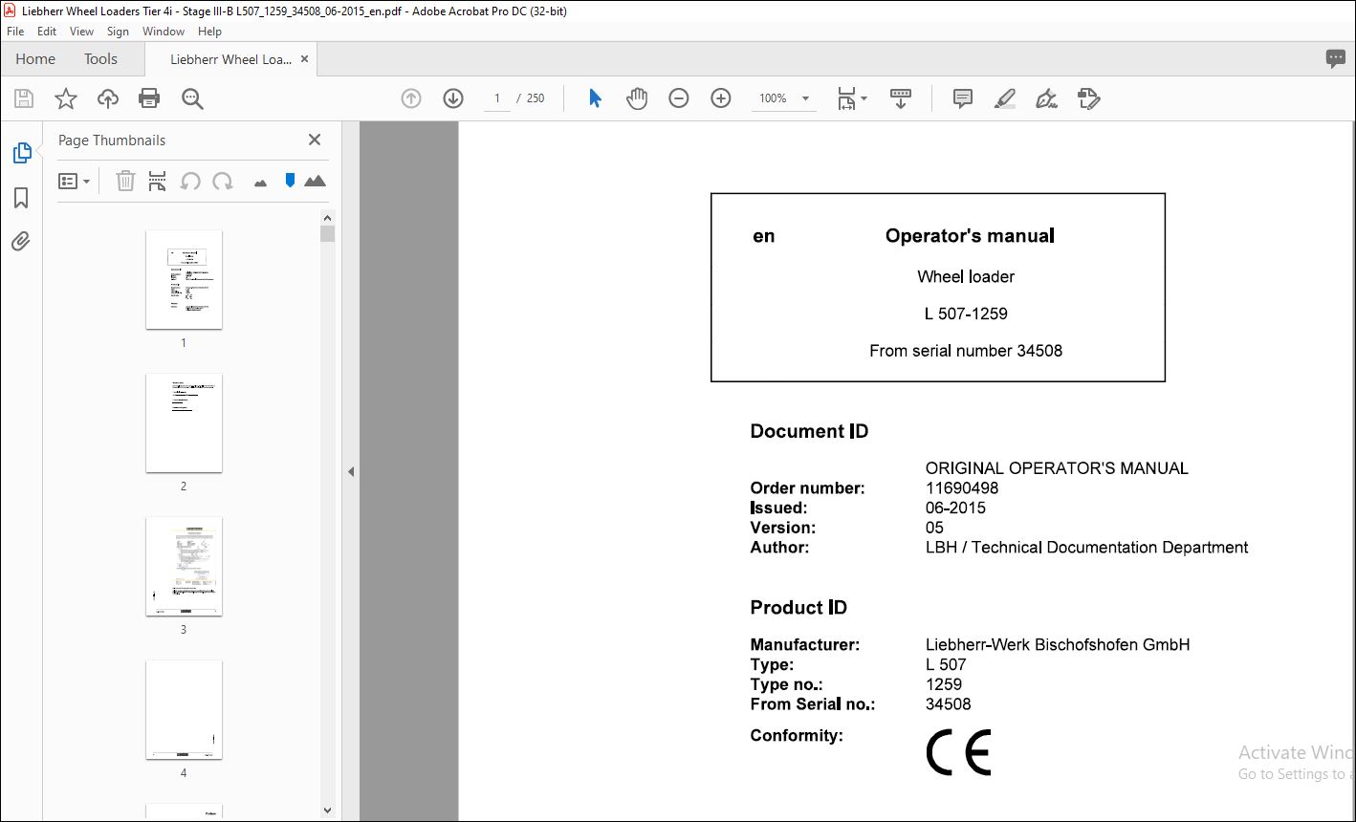The height and width of the screenshot is (822, 1356).
Task: Click the current page number field
Action: point(496,98)
